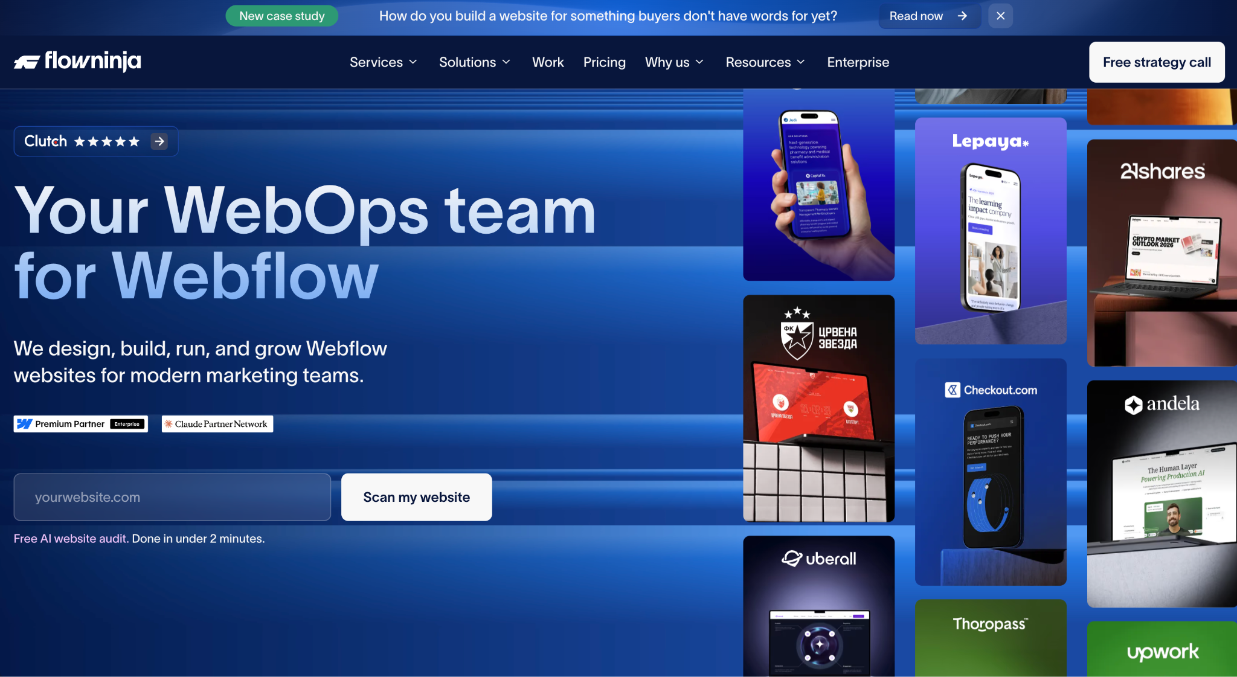Click the New case study tag

tap(282, 16)
